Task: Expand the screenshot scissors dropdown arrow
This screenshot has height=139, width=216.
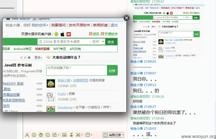Action: click(82, 135)
